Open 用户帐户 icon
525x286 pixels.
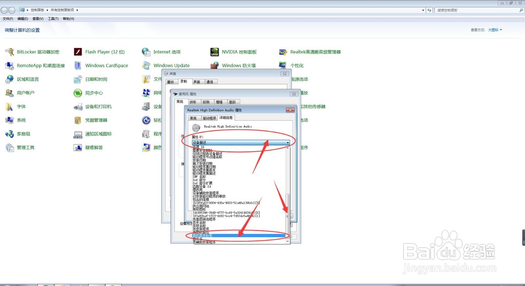(10, 93)
